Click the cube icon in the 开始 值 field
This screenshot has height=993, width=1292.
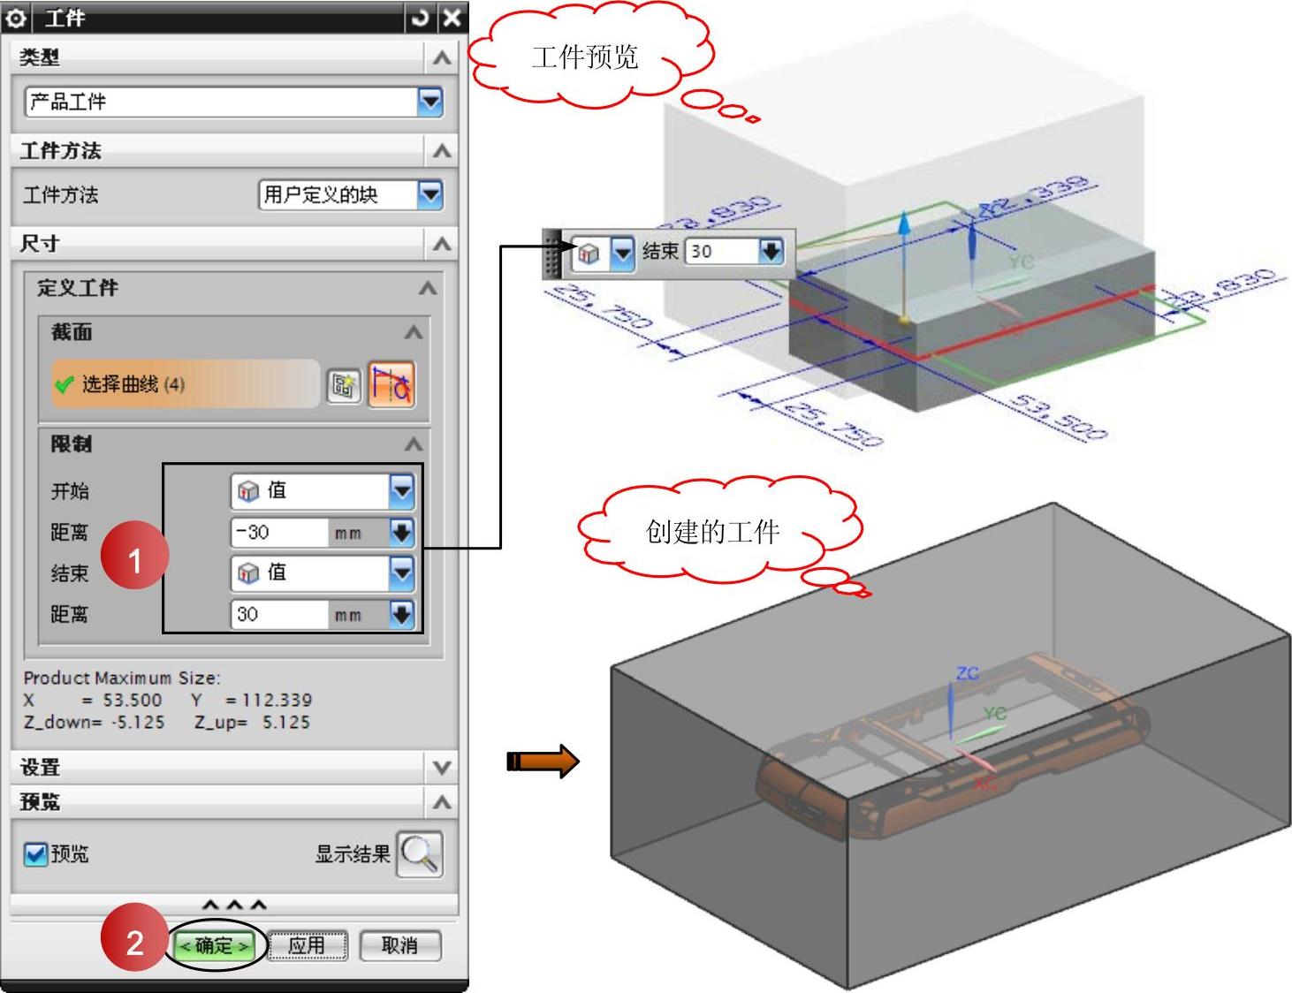point(249,491)
